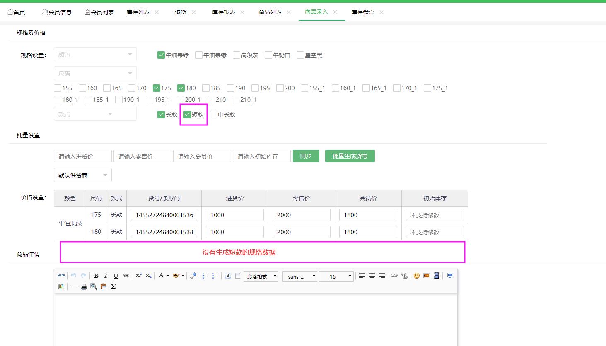Click the print icon in the editor
Screen dimensions: 606x346
(84, 286)
